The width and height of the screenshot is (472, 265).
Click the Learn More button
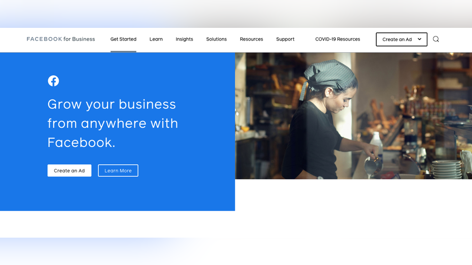pyautogui.click(x=118, y=171)
